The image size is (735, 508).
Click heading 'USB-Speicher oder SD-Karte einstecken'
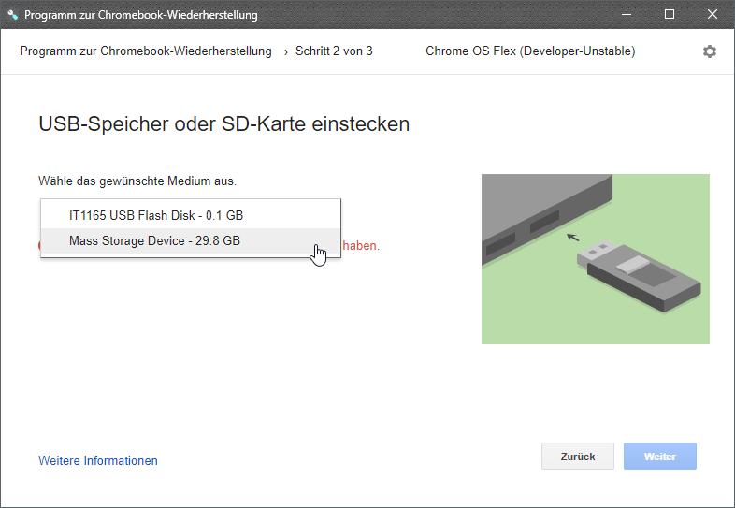tap(224, 124)
